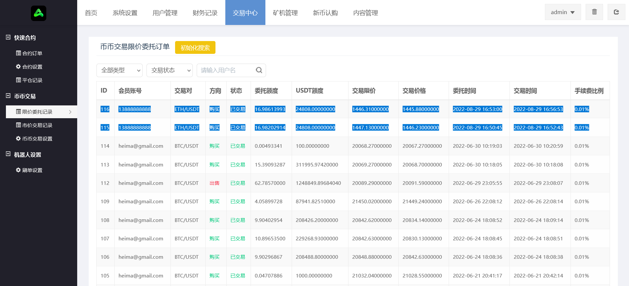Click the trash can icon in header
Screen dimensions: 629x286
pos(594,12)
